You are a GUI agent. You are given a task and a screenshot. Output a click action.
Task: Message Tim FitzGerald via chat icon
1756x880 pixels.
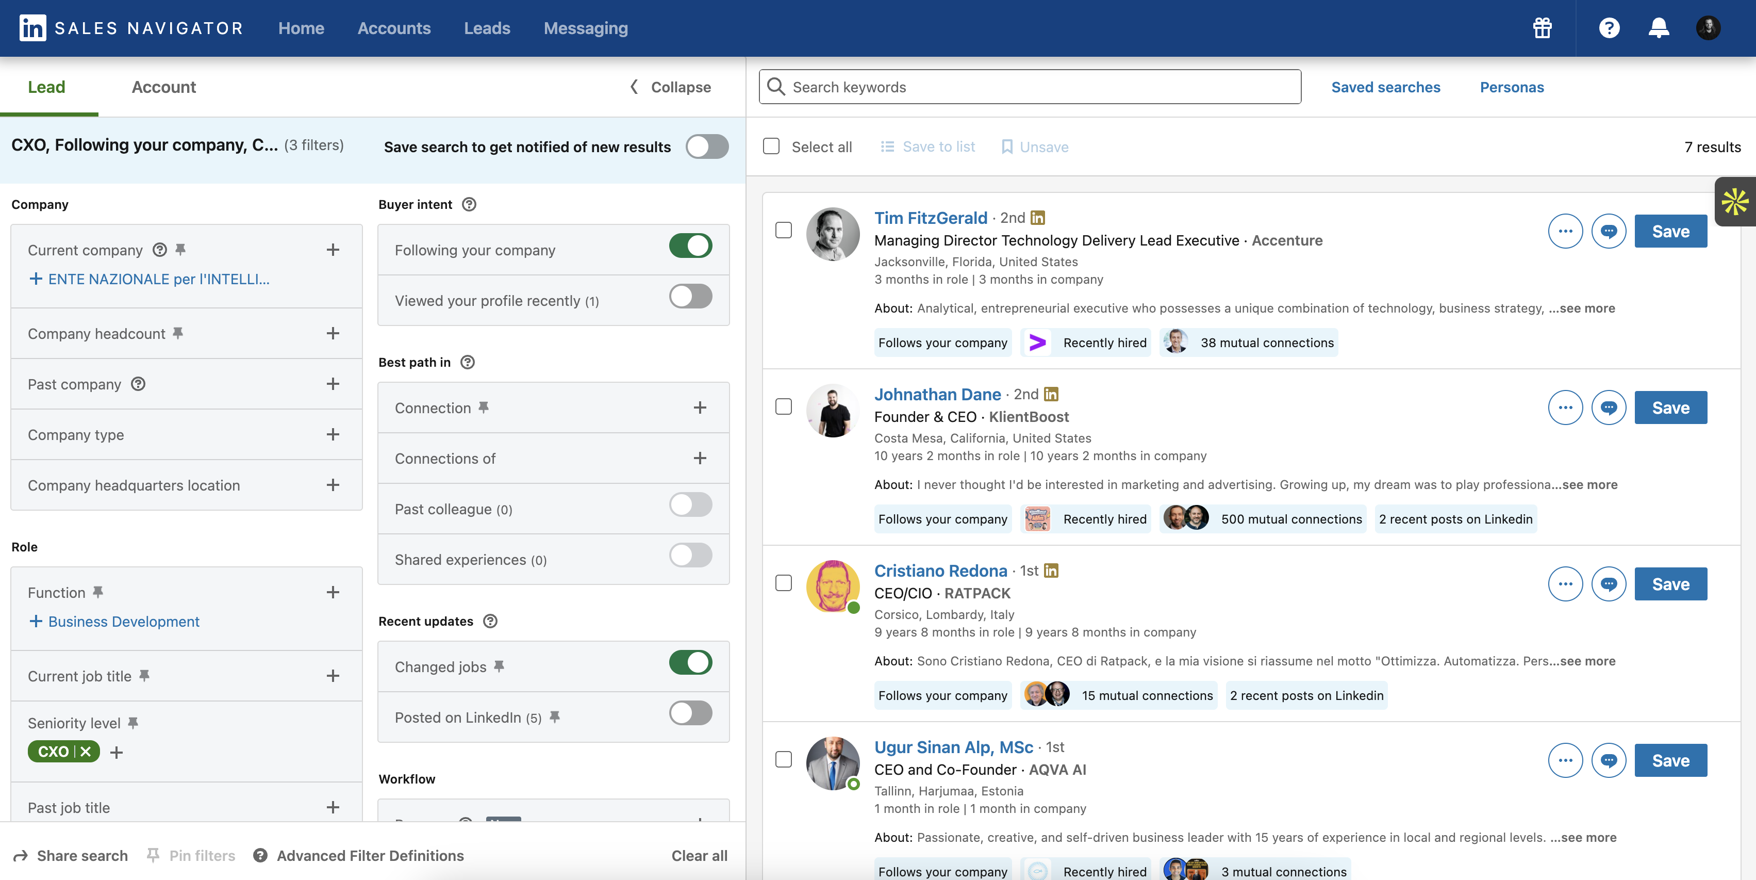tap(1609, 231)
